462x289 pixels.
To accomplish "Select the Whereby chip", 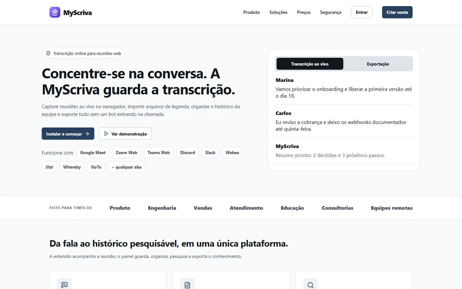I will [x=72, y=167].
